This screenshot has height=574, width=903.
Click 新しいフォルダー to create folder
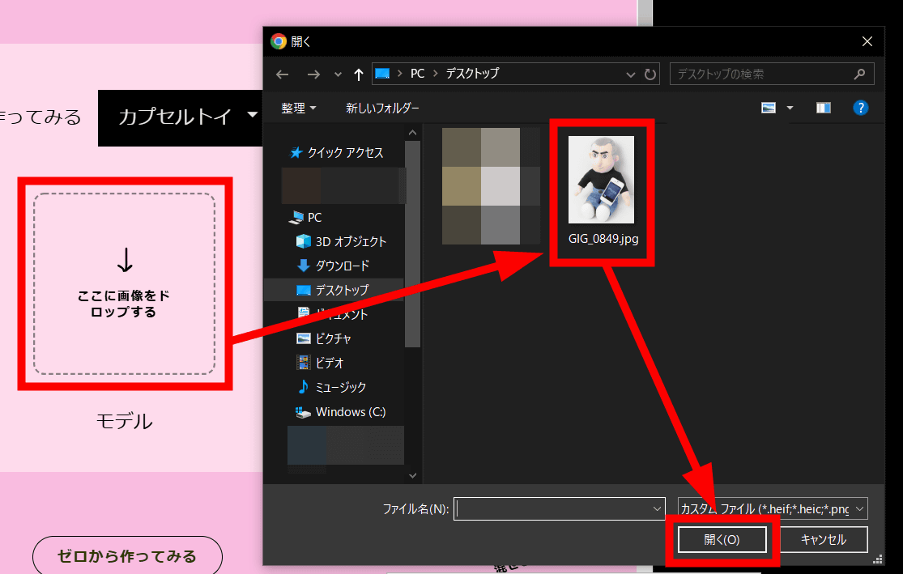click(x=382, y=108)
